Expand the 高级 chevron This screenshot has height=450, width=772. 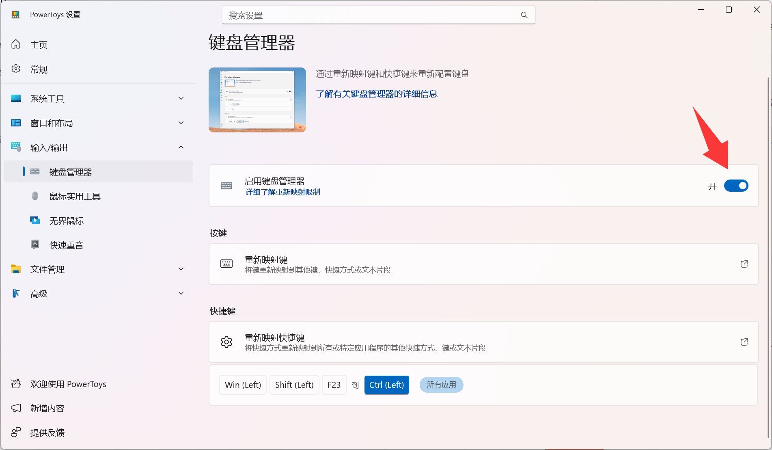tap(181, 293)
